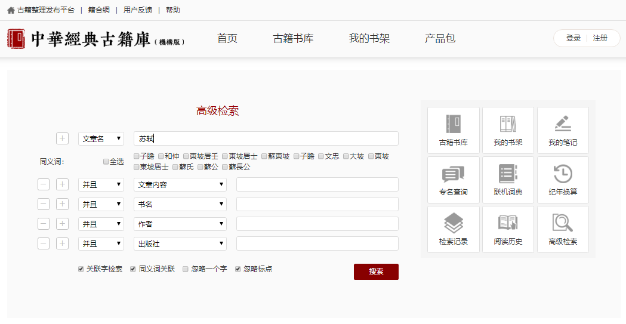Screen dimensions: 626x324
Task: Open the 联机词典 online dictionary icon
Action: click(x=508, y=180)
